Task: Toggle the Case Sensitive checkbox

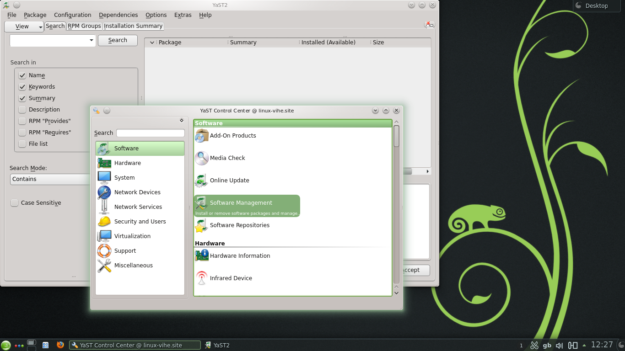Action: tap(15, 203)
